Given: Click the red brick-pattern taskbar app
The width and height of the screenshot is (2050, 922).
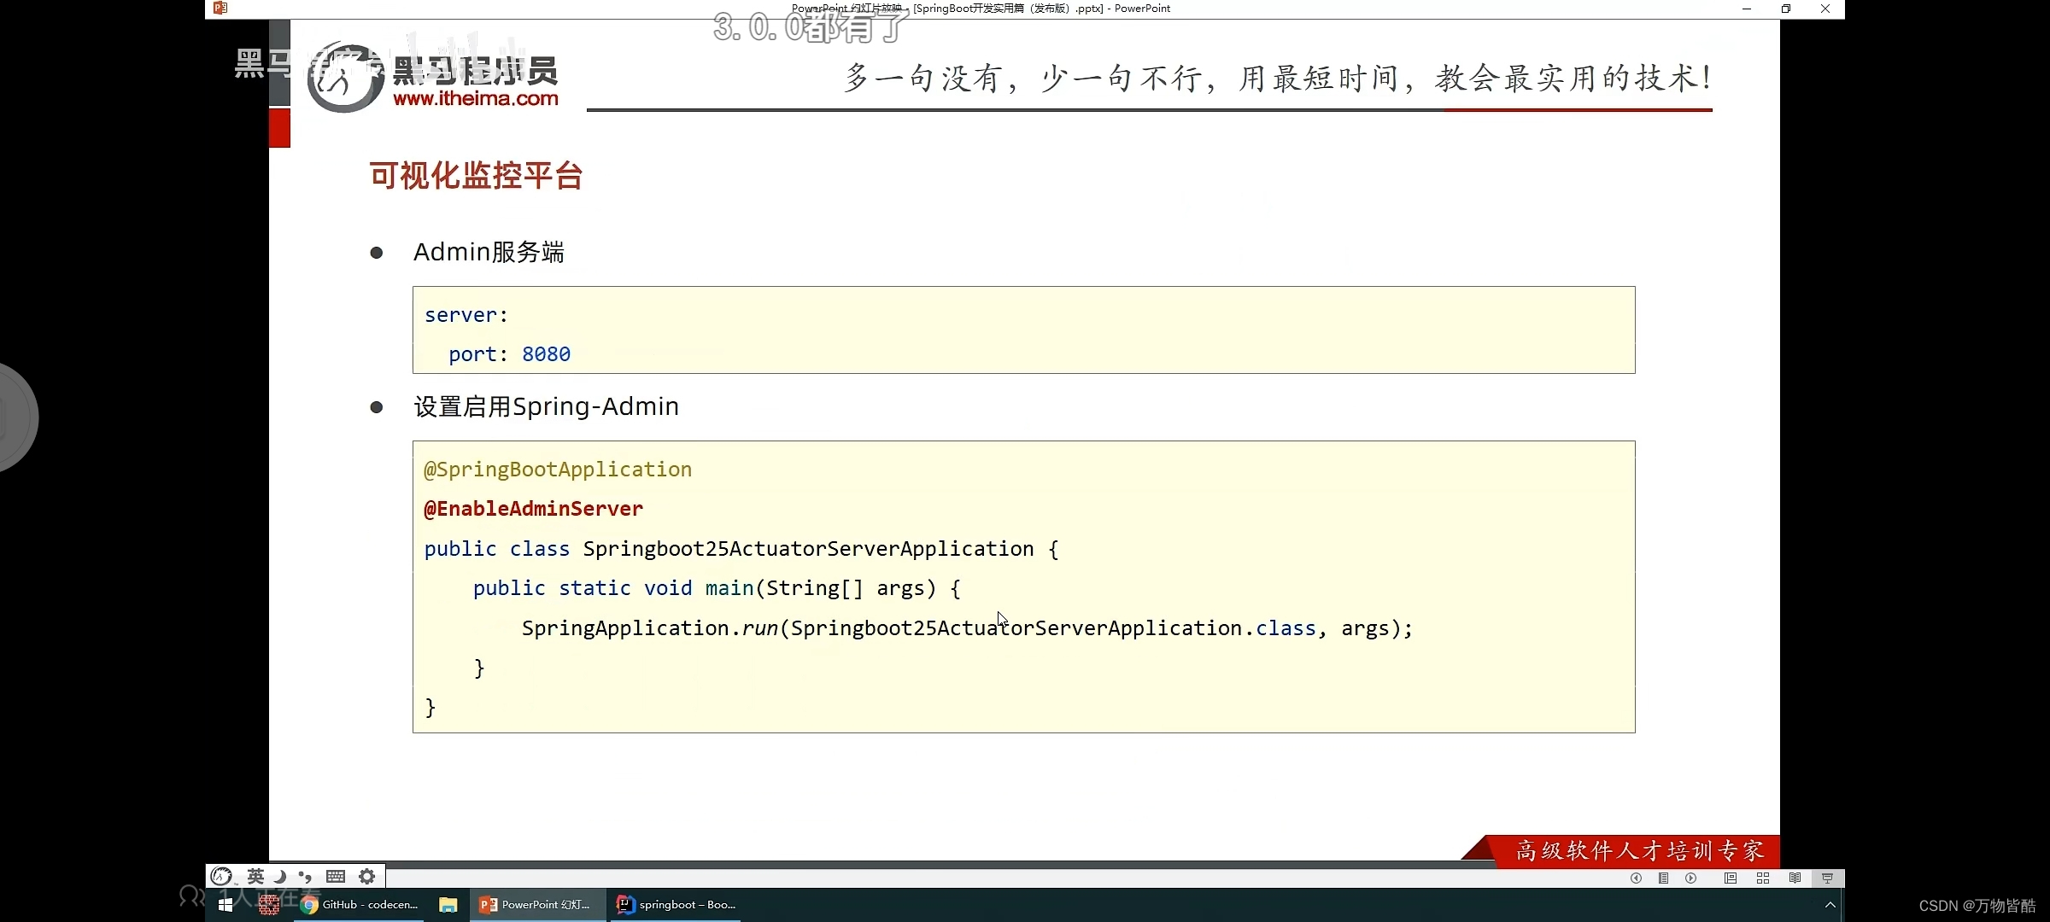Looking at the screenshot, I should click(x=269, y=904).
